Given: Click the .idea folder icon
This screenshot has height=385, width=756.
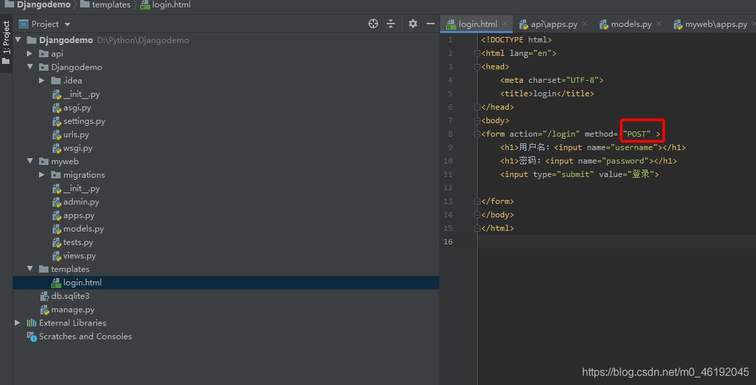Looking at the screenshot, I should coord(56,81).
